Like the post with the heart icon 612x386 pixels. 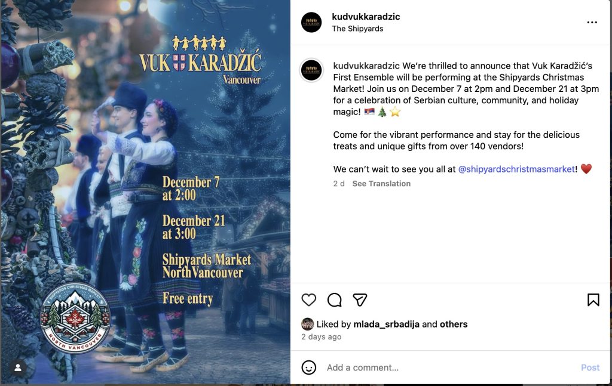(309, 299)
